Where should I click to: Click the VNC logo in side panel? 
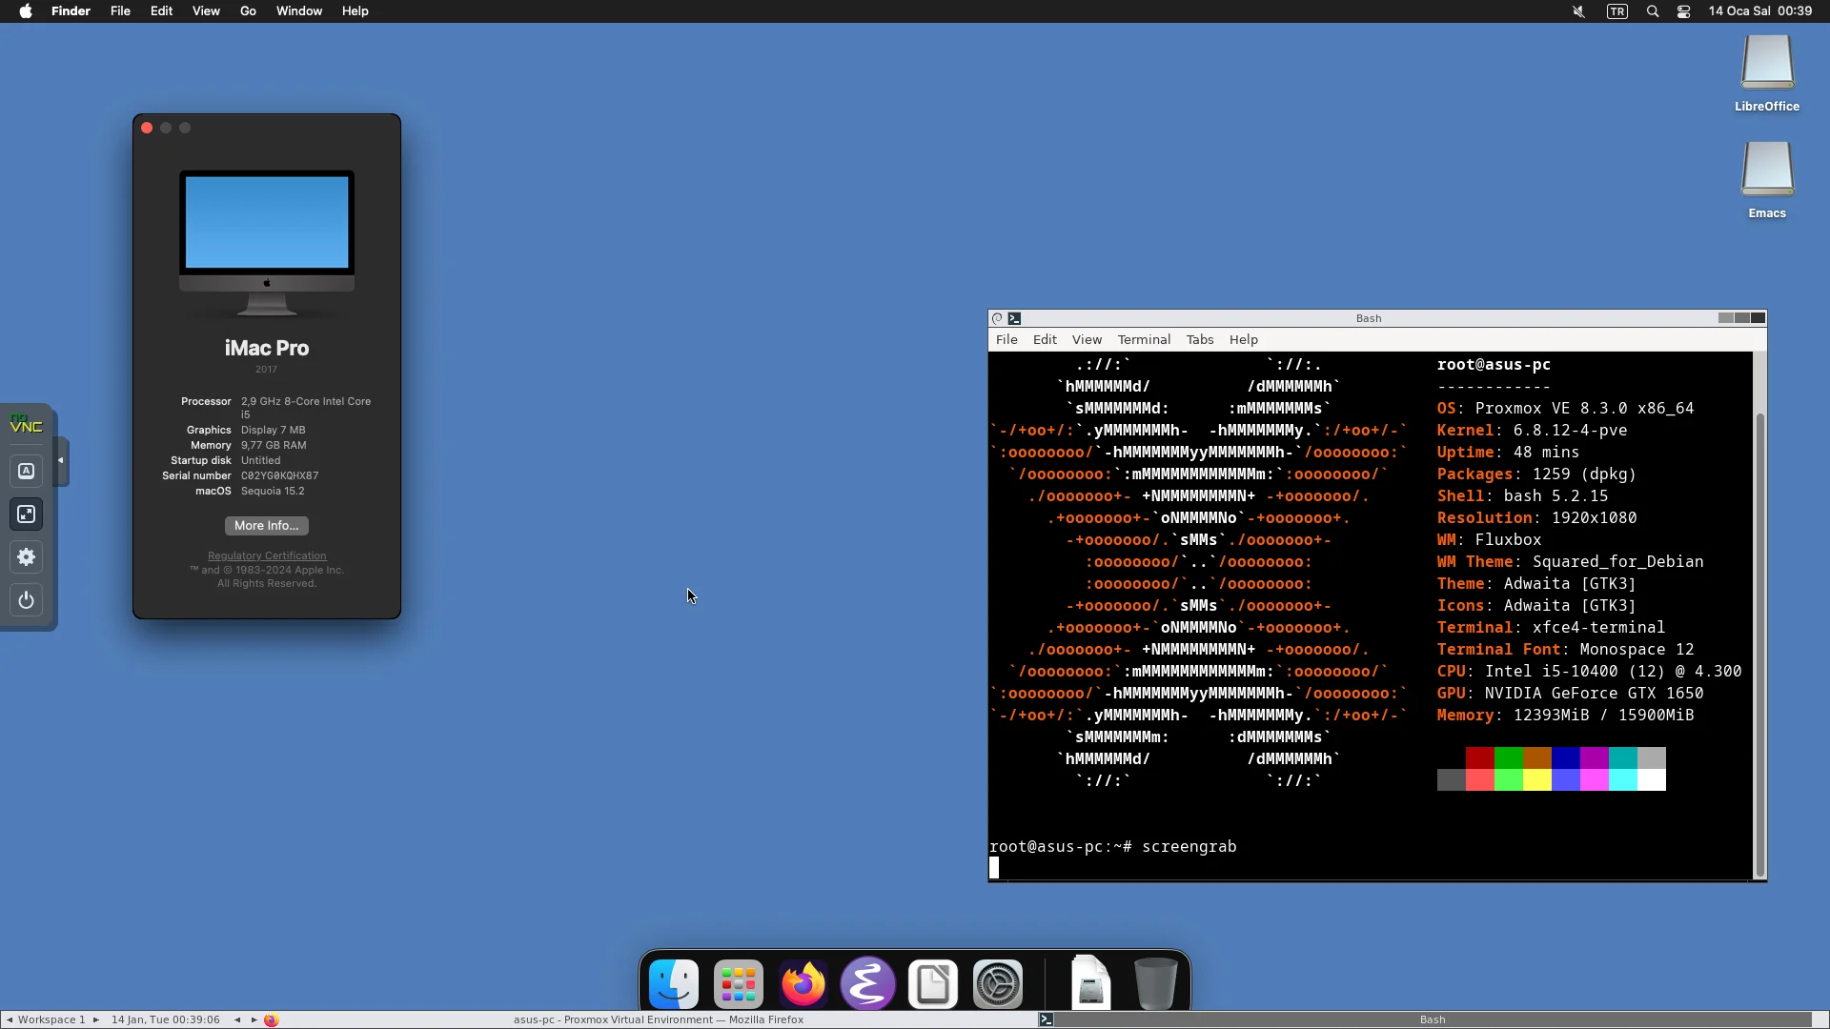point(26,425)
